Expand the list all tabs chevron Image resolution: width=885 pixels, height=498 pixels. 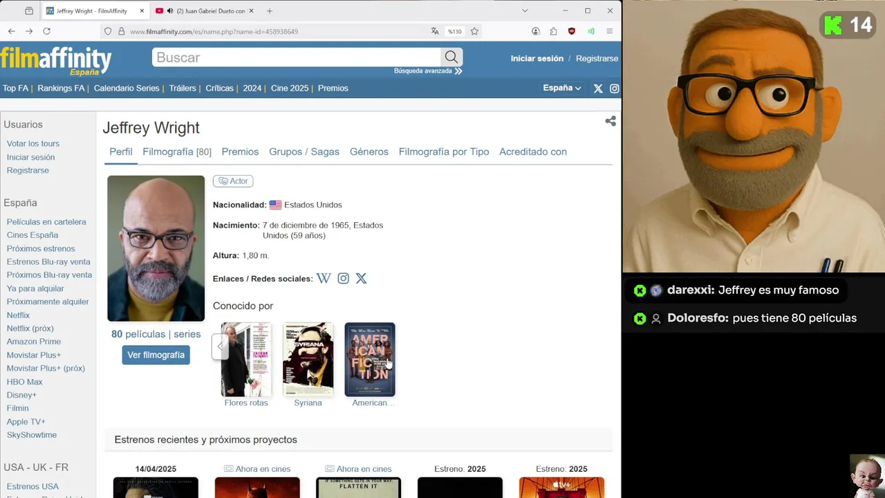click(525, 11)
